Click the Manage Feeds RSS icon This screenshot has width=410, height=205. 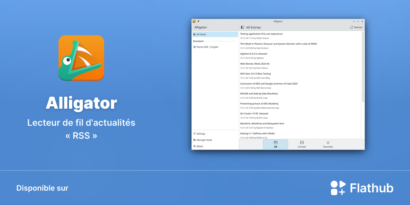(194, 140)
